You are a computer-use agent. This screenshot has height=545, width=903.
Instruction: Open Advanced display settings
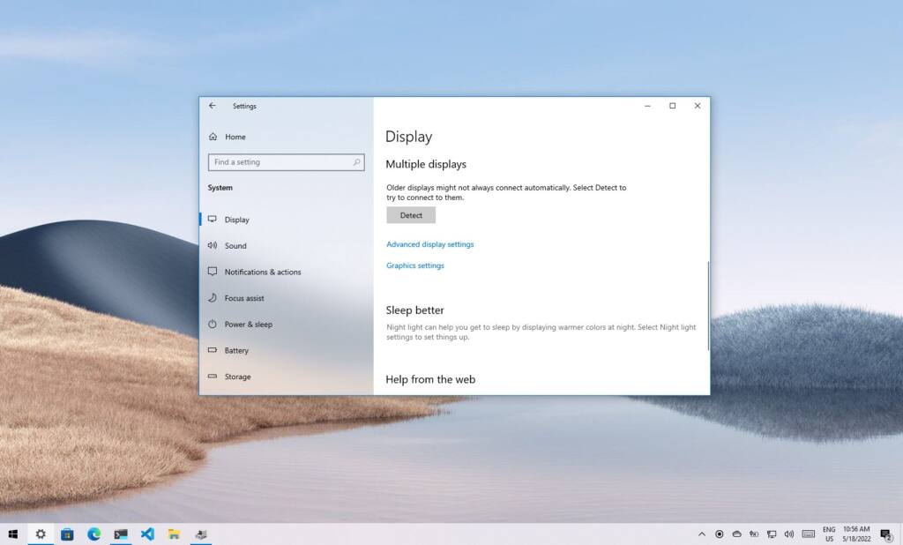point(429,243)
